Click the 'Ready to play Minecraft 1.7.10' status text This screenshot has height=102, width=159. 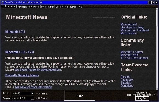tap(143, 95)
